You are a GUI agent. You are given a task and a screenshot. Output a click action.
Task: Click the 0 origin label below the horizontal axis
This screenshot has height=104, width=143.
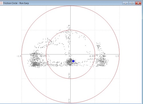pyautogui.click(x=69, y=56)
